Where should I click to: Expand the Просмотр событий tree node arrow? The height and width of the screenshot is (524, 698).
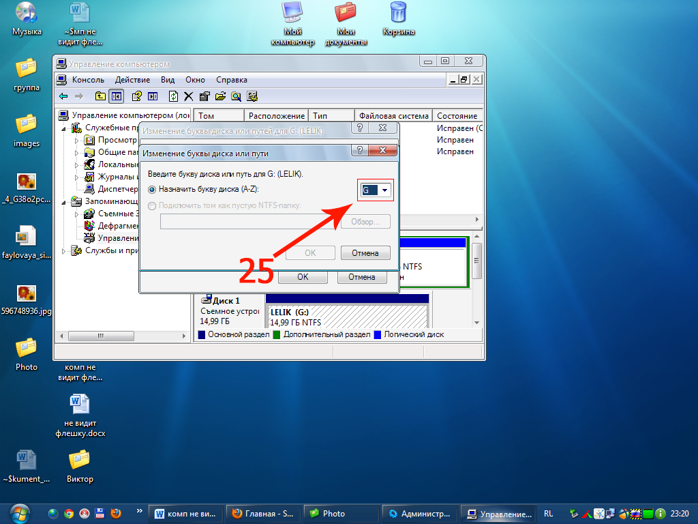(x=76, y=141)
